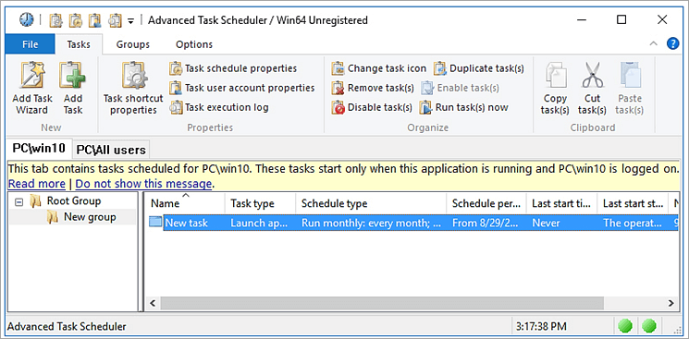
Task: Sort by the Last start time column header
Action: (x=561, y=204)
